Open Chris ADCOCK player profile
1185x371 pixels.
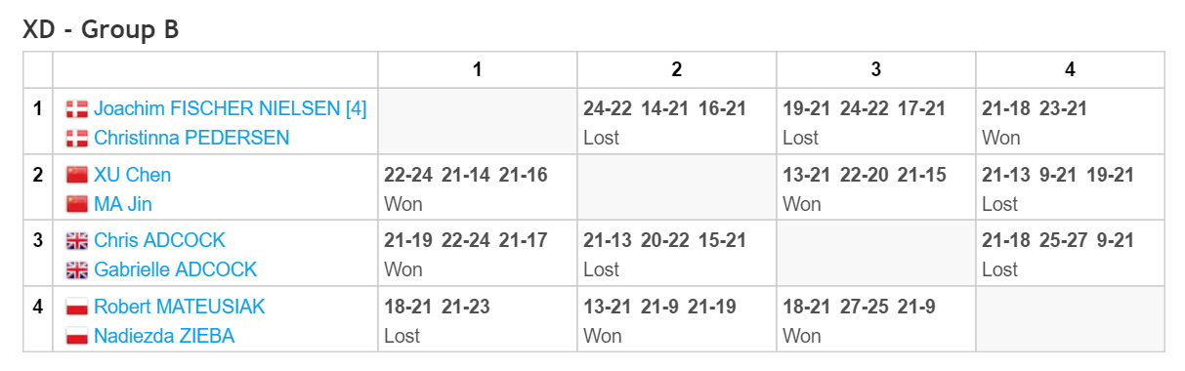(x=159, y=240)
